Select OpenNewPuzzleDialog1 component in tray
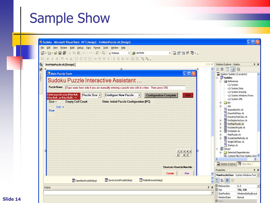Image resolution: width=270 pixels, height=203 pixels. coord(85,180)
